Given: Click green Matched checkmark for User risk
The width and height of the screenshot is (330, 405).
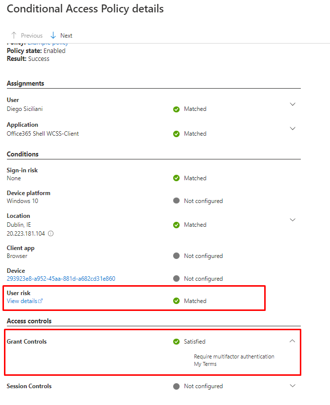Looking at the screenshot, I should coord(176,301).
